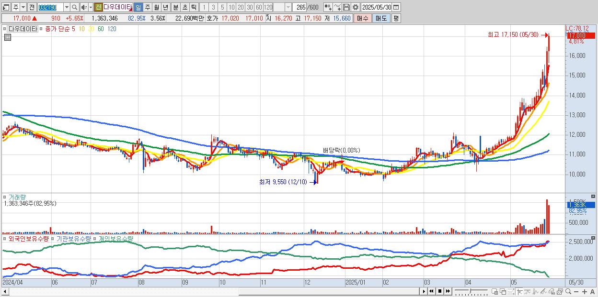The width and height of the screenshot is (598, 297).
Task: Click the chart window icon left of magnifier
Action: coord(560,291)
